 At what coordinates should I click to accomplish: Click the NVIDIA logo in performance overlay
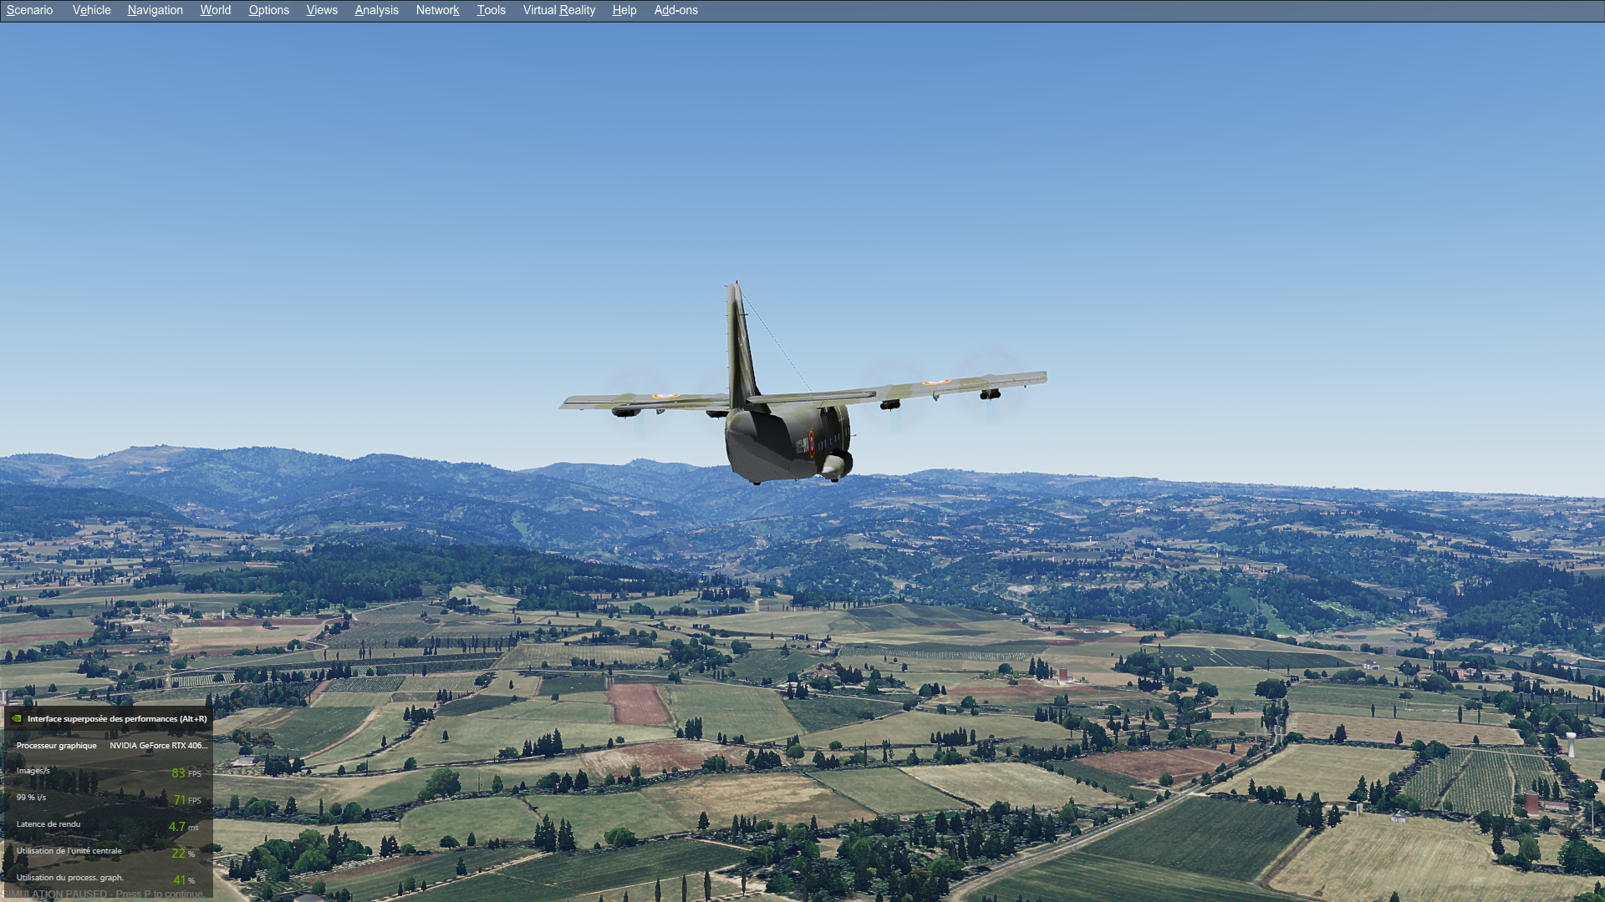tap(16, 718)
